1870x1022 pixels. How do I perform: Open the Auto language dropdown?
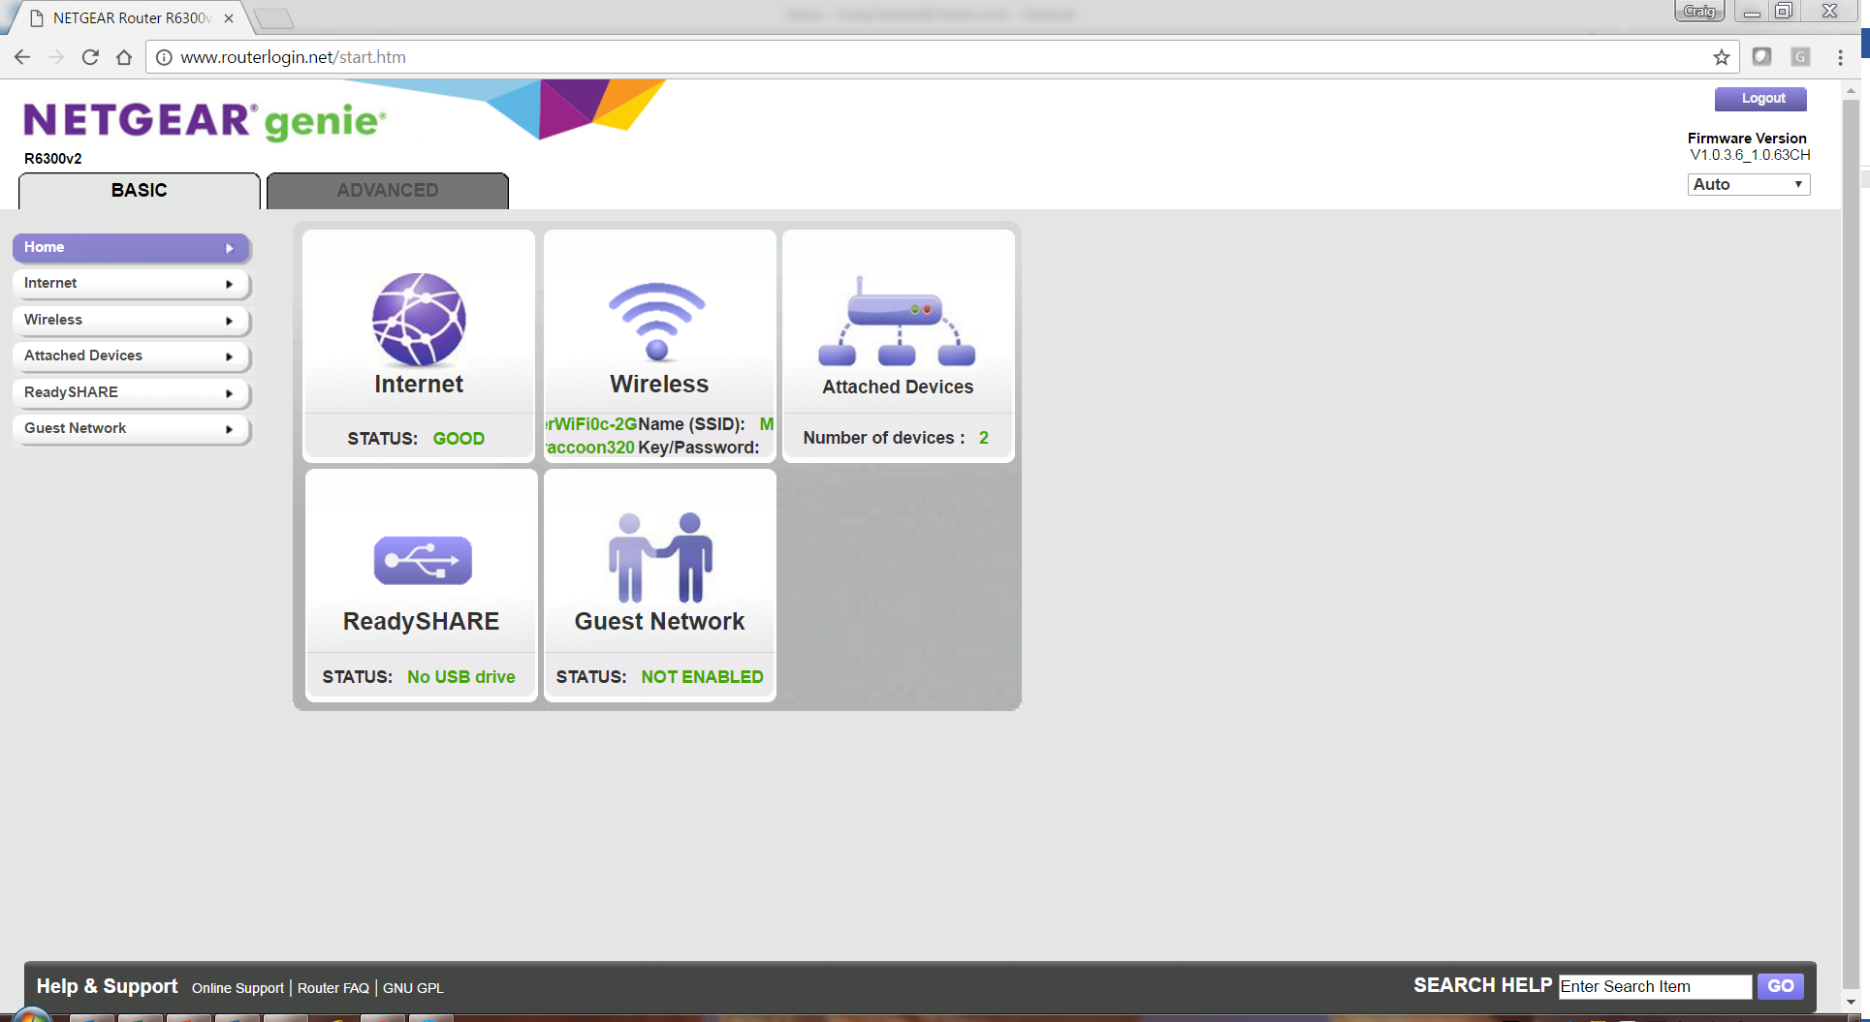click(x=1749, y=184)
